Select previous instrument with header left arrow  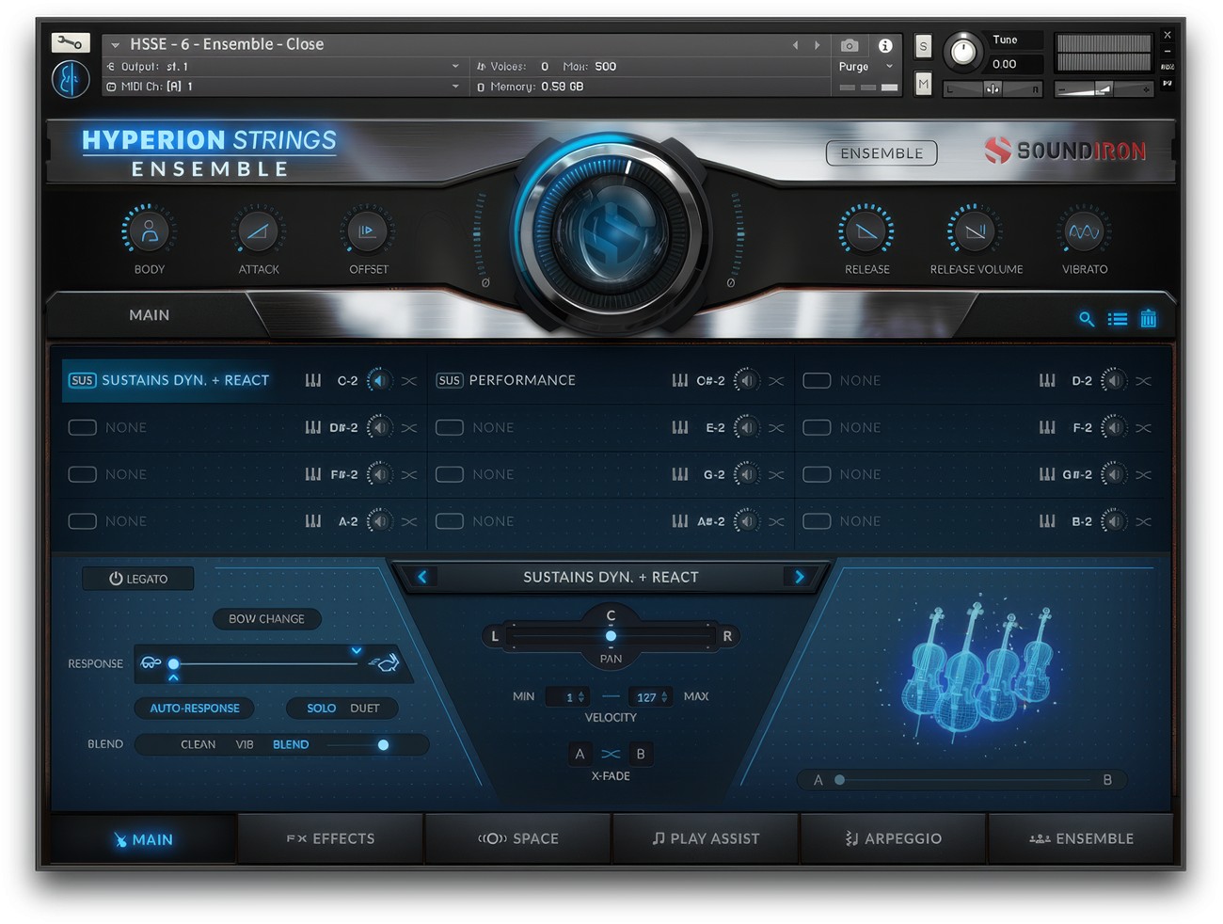point(795,44)
